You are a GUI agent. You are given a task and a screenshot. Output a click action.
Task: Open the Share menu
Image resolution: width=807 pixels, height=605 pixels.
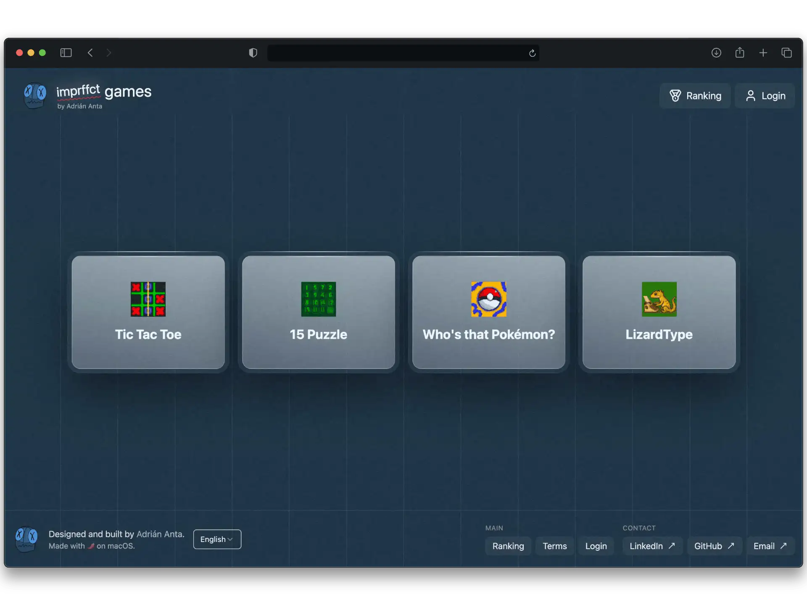[x=739, y=53]
